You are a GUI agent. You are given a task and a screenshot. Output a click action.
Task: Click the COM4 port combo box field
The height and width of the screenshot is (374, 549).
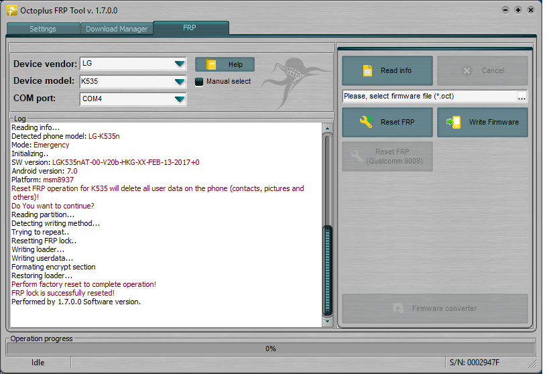[x=133, y=99]
